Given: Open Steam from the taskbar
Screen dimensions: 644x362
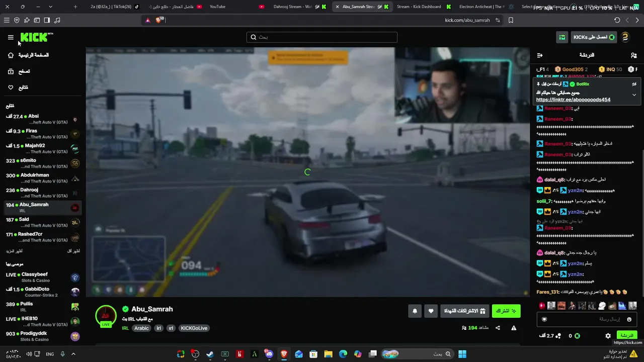Looking at the screenshot, I should (210, 354).
